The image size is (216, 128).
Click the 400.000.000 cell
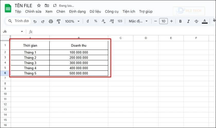[x=79, y=68]
